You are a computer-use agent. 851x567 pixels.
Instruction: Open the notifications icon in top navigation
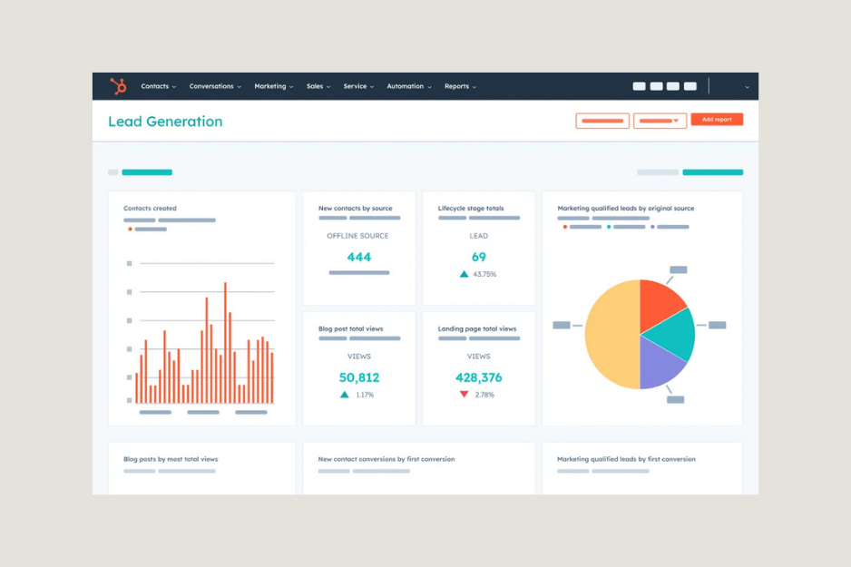(672, 86)
